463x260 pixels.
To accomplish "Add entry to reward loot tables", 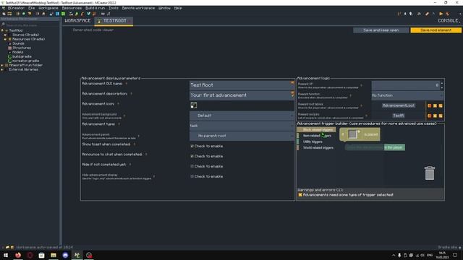I will click(x=429, y=105).
